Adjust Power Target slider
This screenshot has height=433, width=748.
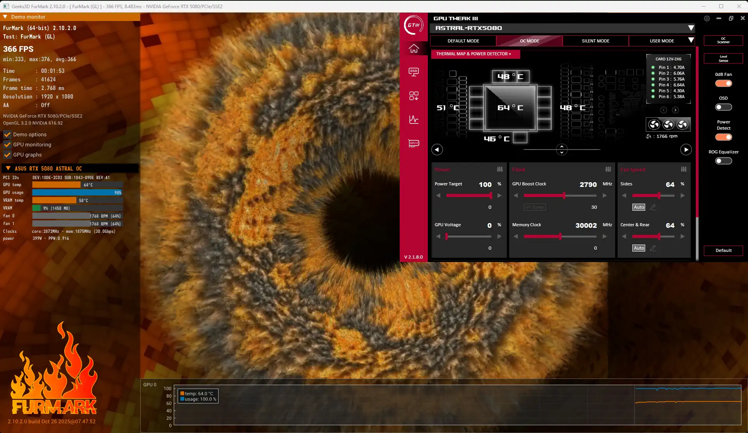pos(469,195)
